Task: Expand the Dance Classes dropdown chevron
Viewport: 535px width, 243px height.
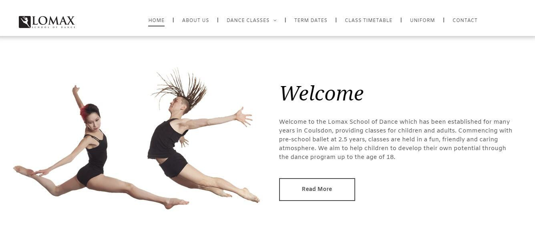Action: (275, 20)
